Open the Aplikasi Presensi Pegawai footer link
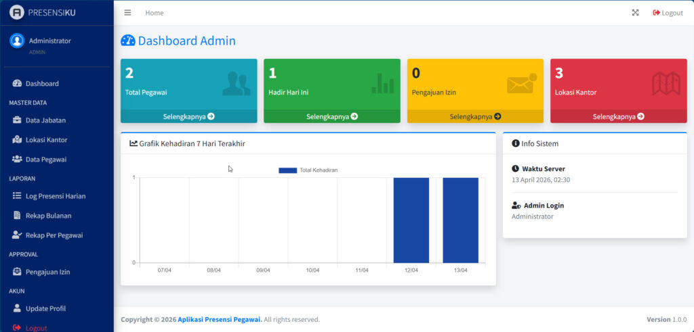 pyautogui.click(x=220, y=320)
